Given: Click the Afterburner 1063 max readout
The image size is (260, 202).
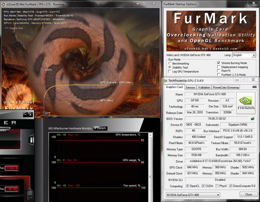Looking at the screenshot, I should coord(12,168).
